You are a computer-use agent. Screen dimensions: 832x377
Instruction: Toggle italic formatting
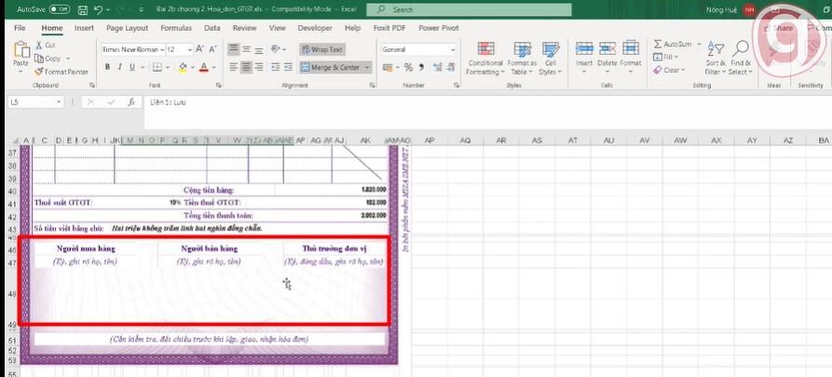[120, 67]
